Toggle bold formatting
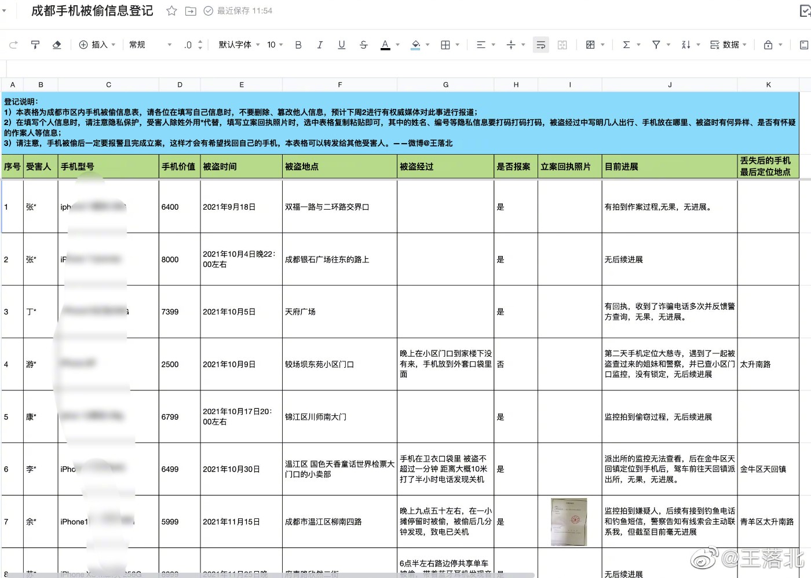 (298, 45)
